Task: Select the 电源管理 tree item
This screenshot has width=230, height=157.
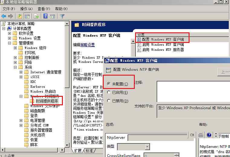Action: 38,120
